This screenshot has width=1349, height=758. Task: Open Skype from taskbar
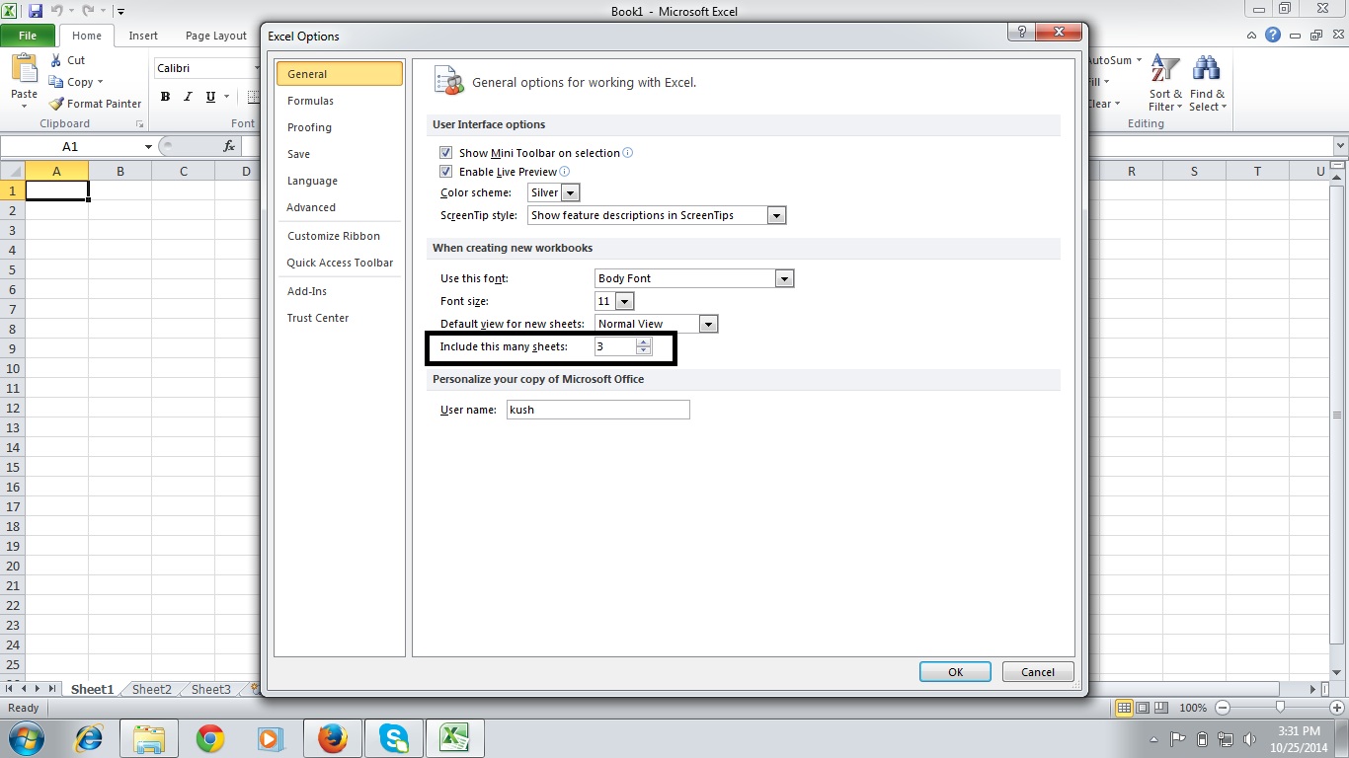(x=394, y=737)
